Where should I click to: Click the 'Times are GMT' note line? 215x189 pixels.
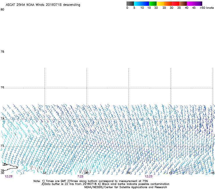click(x=91, y=181)
